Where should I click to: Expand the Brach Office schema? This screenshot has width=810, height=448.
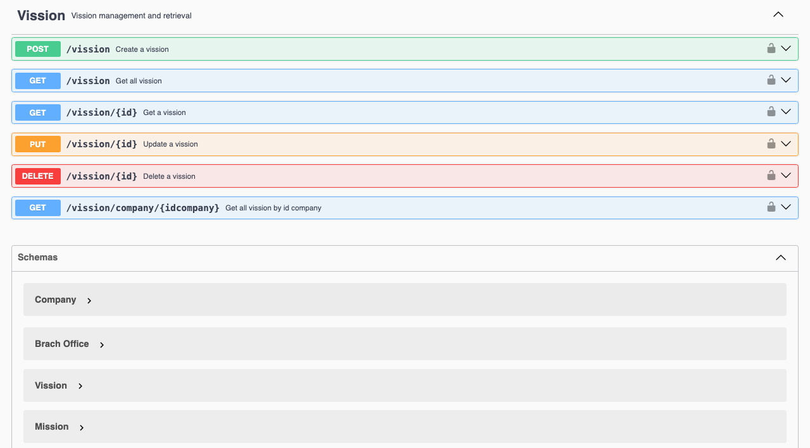click(102, 345)
